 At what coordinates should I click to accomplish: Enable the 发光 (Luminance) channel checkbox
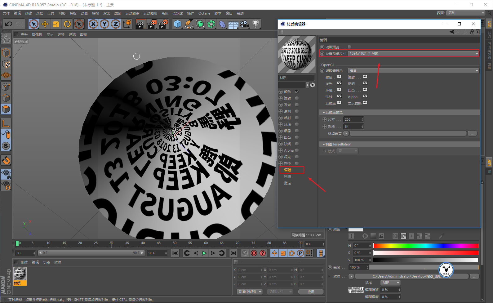coord(297,105)
